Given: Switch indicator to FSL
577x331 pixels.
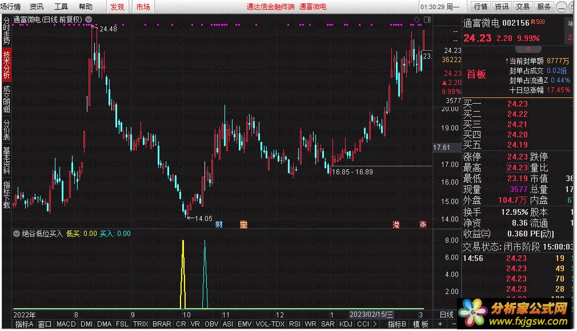Looking at the screenshot, I should click(122, 324).
